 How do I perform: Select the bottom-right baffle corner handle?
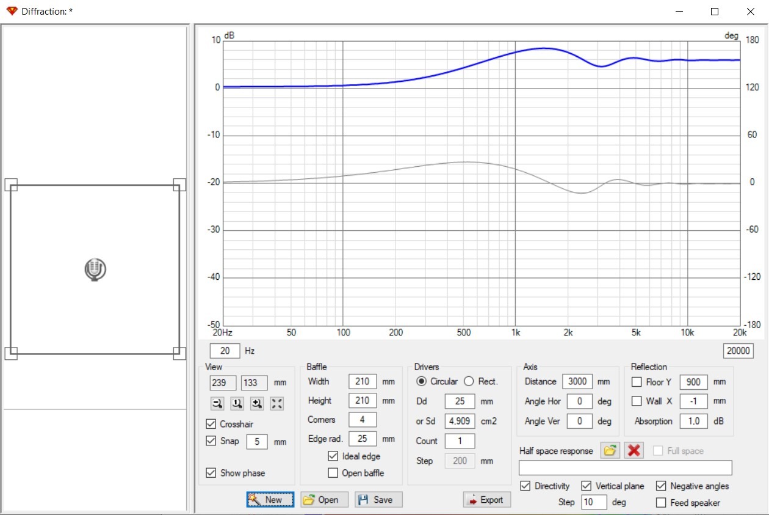click(179, 353)
